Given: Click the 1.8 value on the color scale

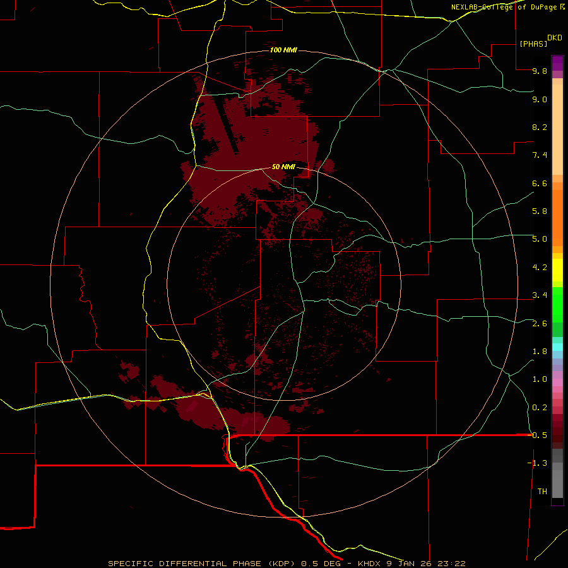Looking at the screenshot, I should click(x=540, y=352).
